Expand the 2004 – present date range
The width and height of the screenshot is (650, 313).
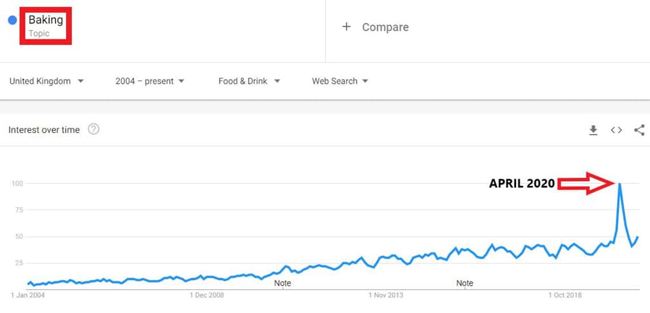point(150,81)
